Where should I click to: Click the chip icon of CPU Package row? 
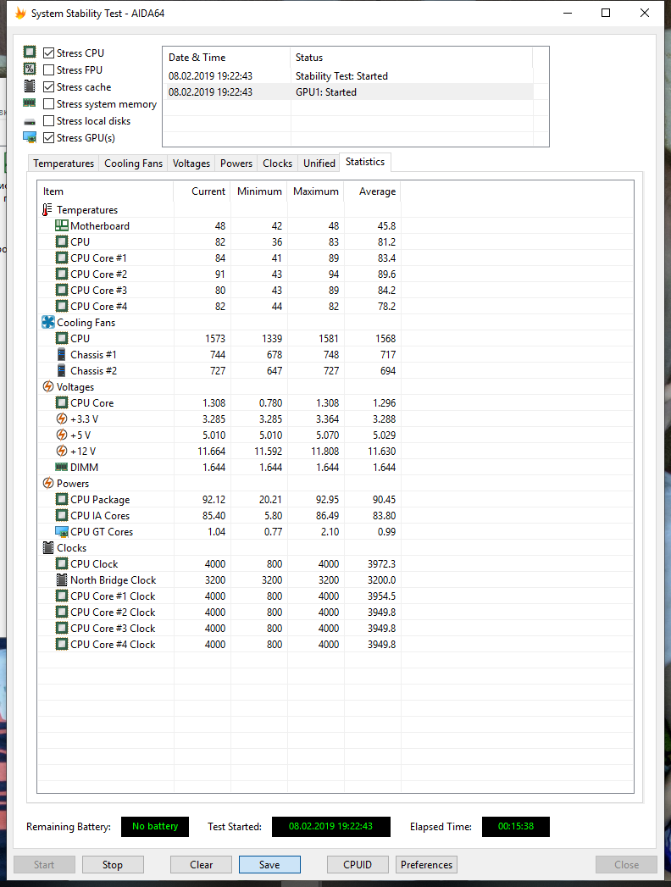tap(62, 499)
